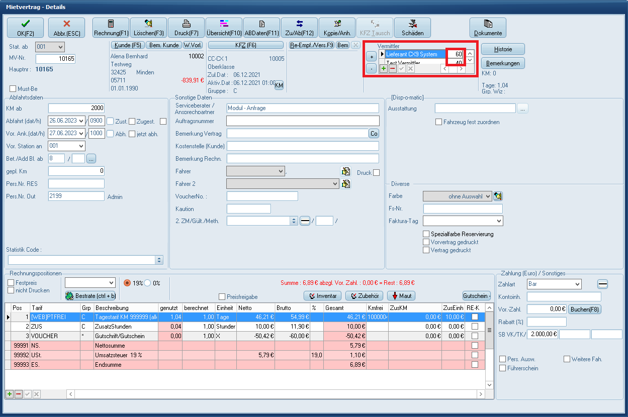
Task: Click the OK(F2) green checkmark button
Action: pyautogui.click(x=25, y=28)
